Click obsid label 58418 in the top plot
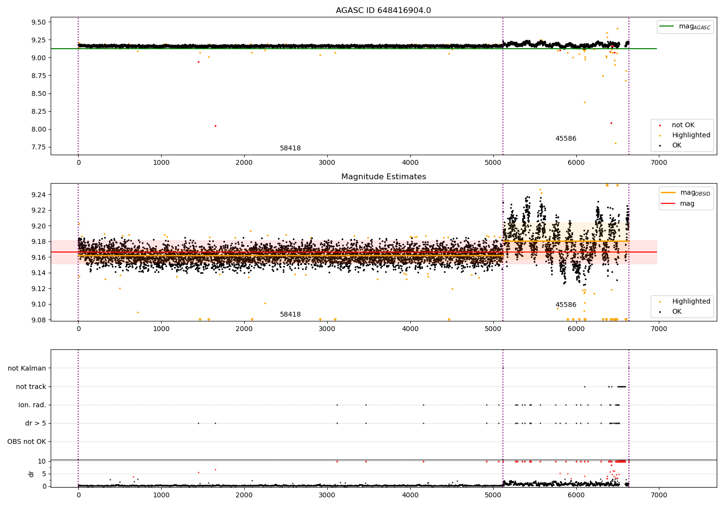Image resolution: width=724 pixels, height=506 pixels. [x=290, y=148]
